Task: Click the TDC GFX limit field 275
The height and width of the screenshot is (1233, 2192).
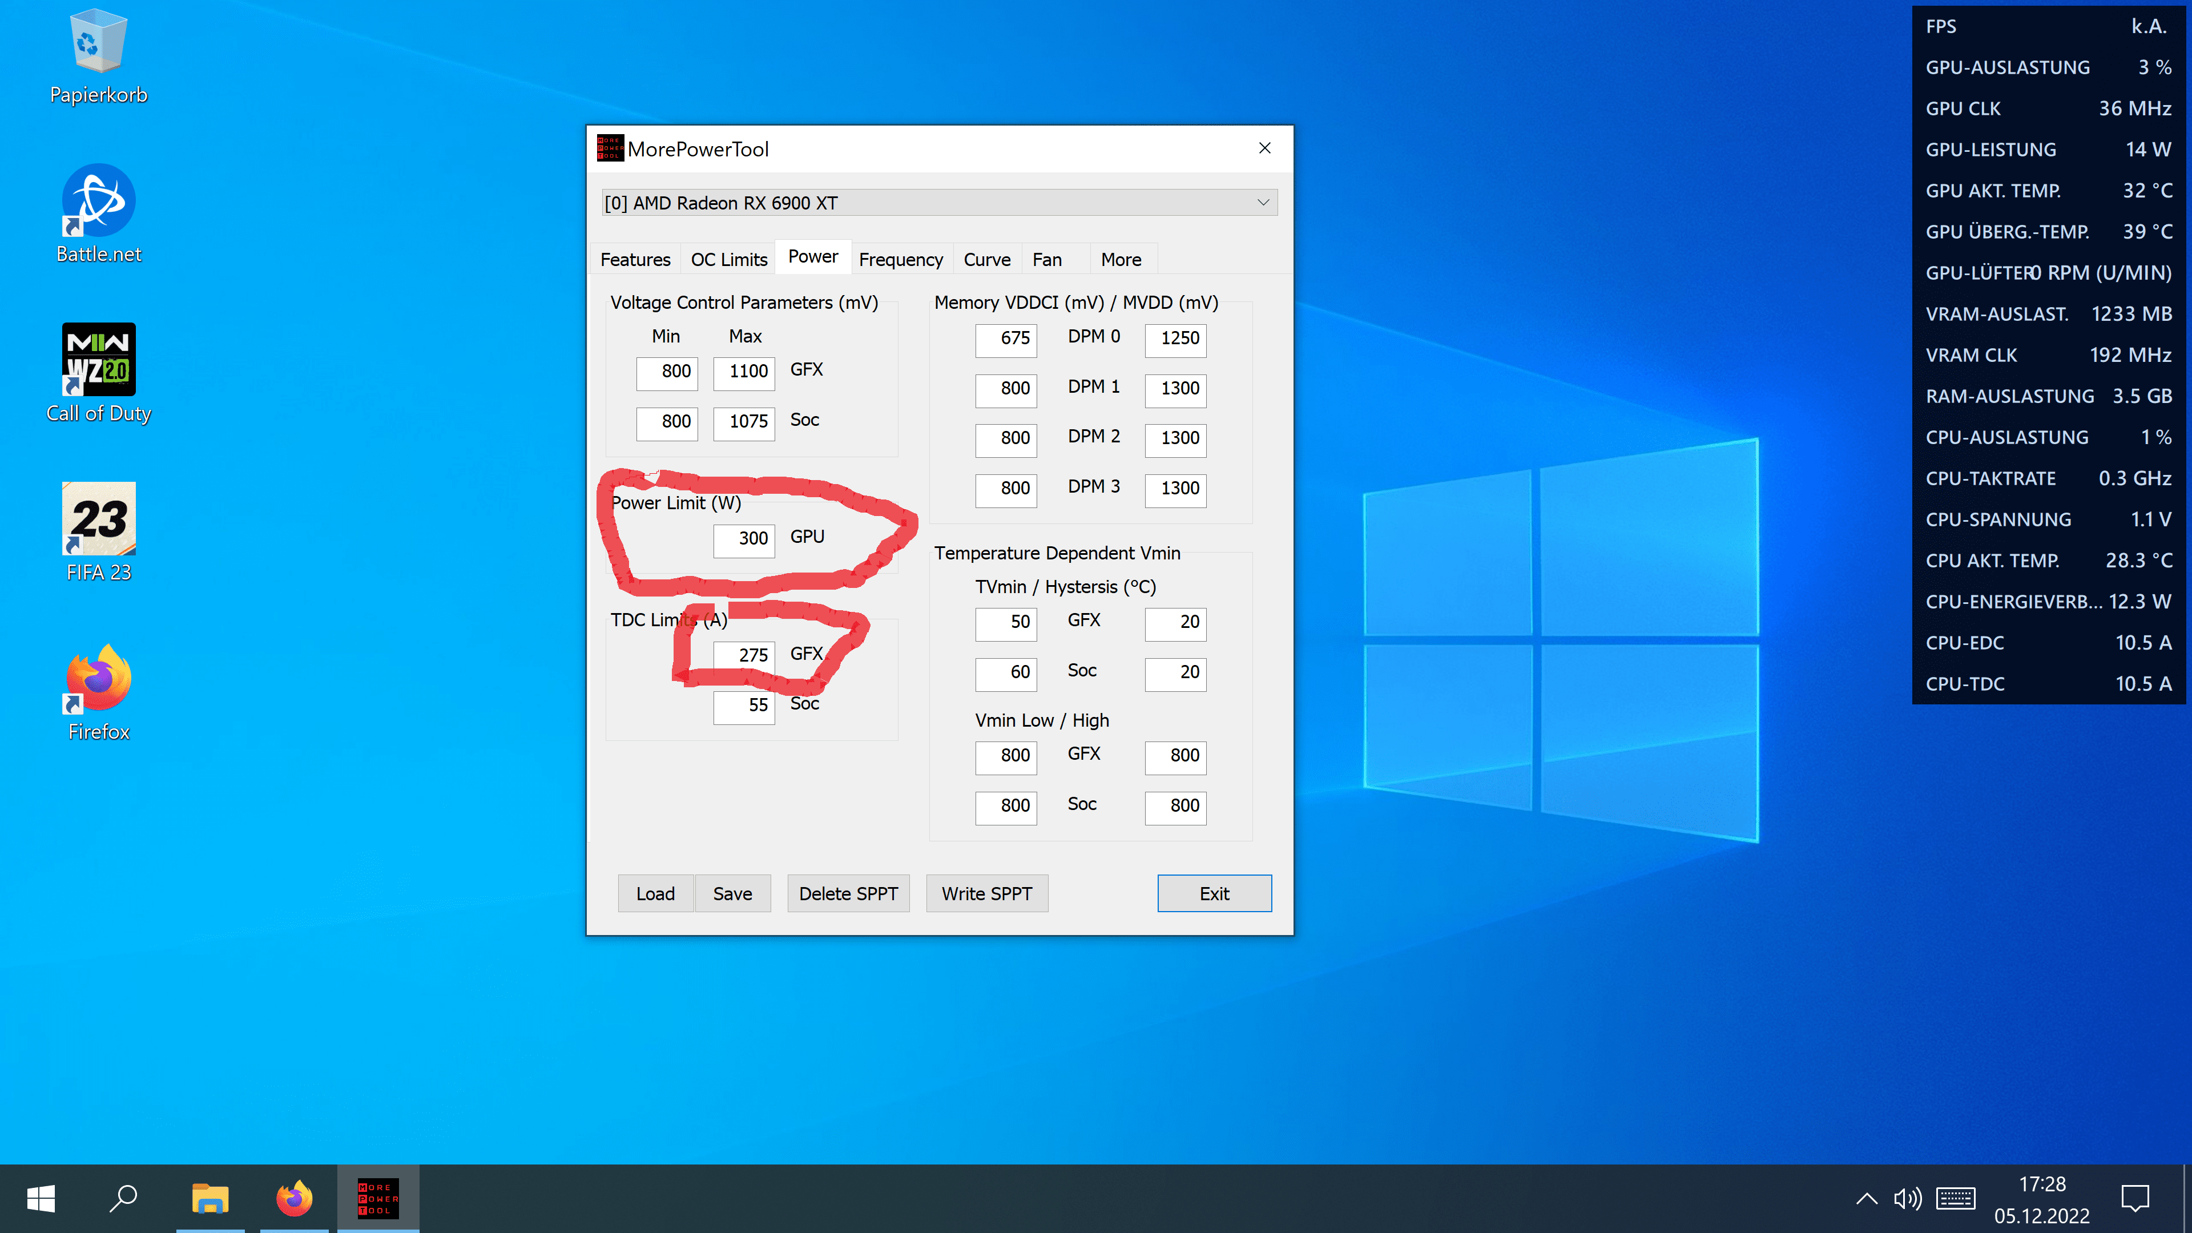Action: click(744, 657)
